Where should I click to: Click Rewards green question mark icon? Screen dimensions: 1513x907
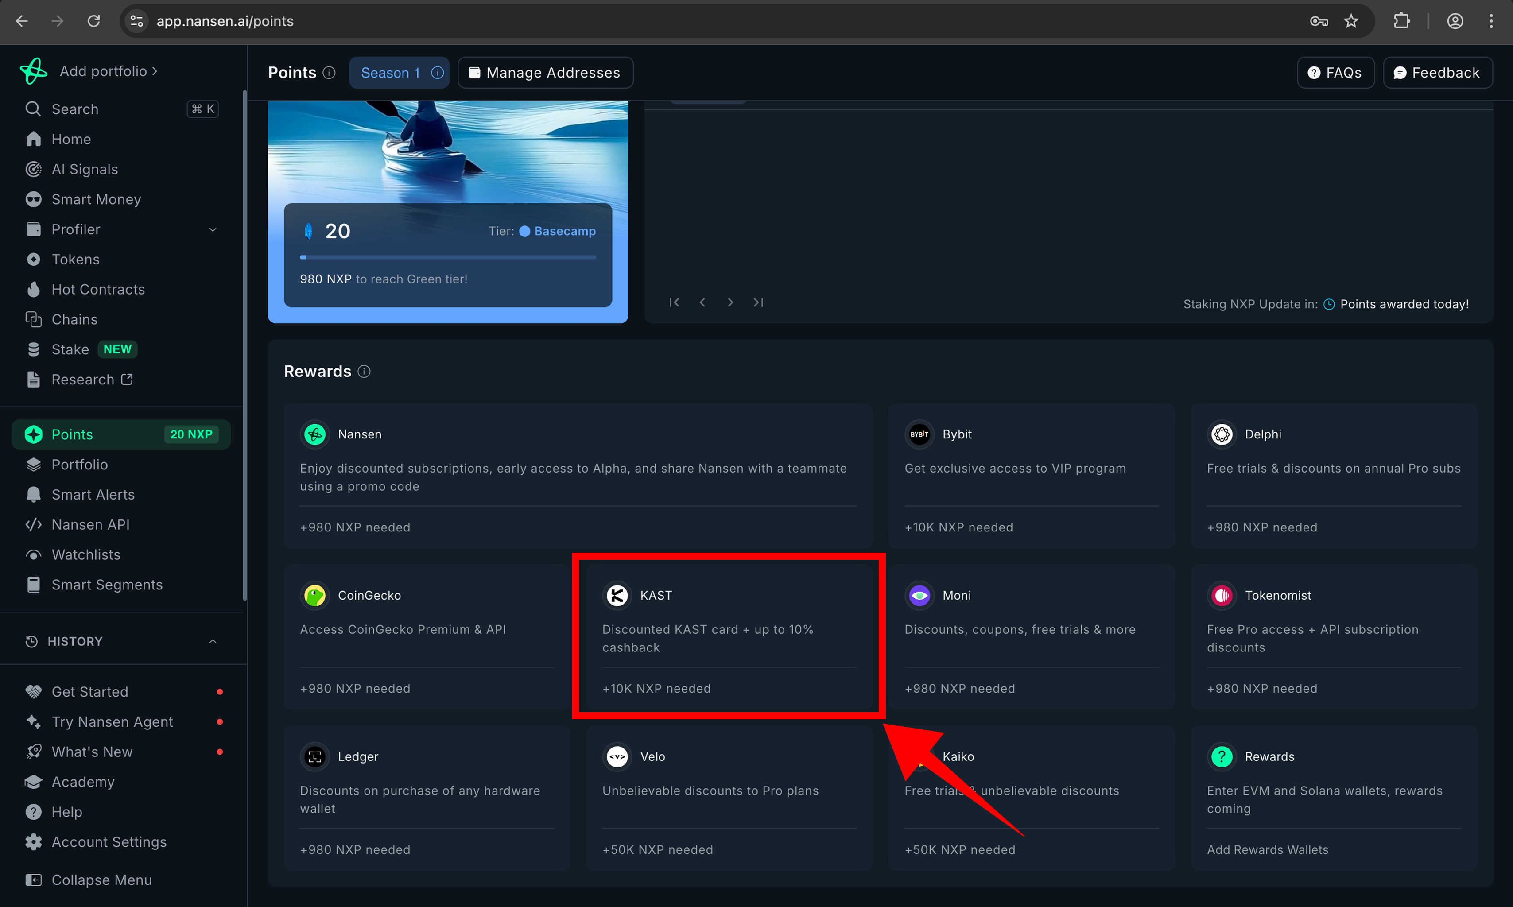pos(1222,756)
